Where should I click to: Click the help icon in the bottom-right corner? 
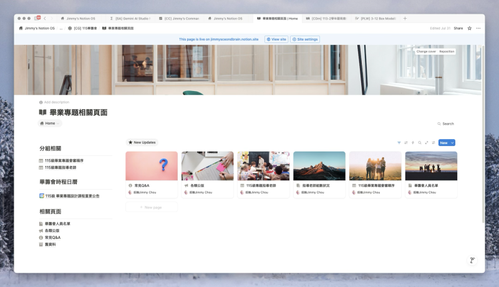(472, 260)
